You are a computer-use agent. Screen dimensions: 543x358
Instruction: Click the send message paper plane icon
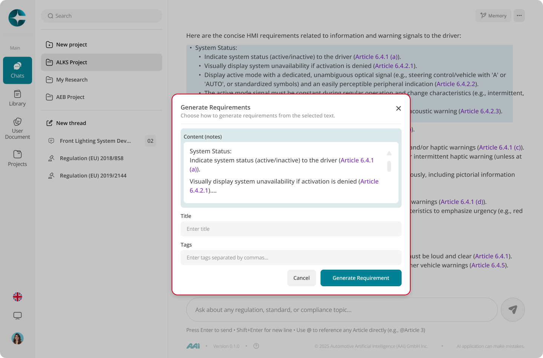coord(513,310)
